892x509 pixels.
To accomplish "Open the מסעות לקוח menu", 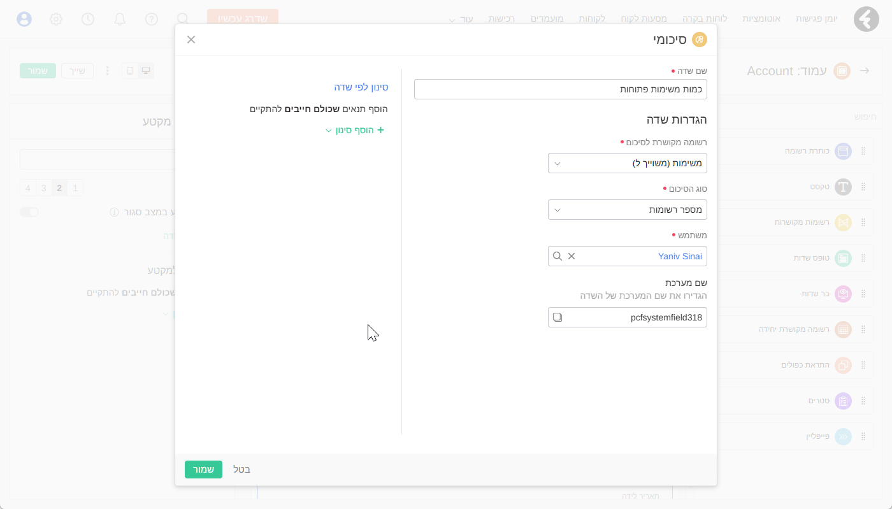I will coord(644,18).
